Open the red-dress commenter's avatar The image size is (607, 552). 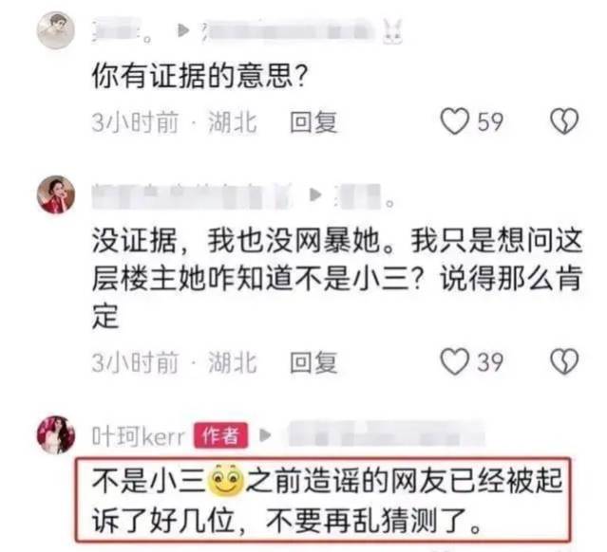[x=56, y=194]
